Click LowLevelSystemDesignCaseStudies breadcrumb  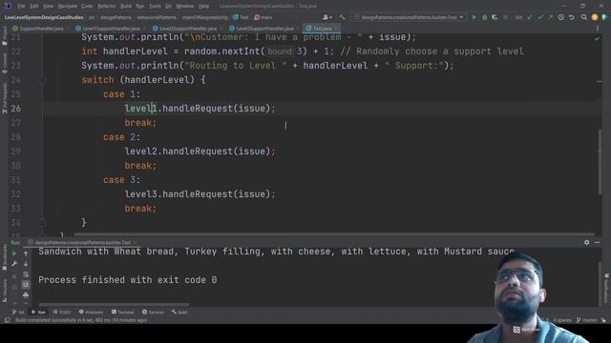pos(44,17)
